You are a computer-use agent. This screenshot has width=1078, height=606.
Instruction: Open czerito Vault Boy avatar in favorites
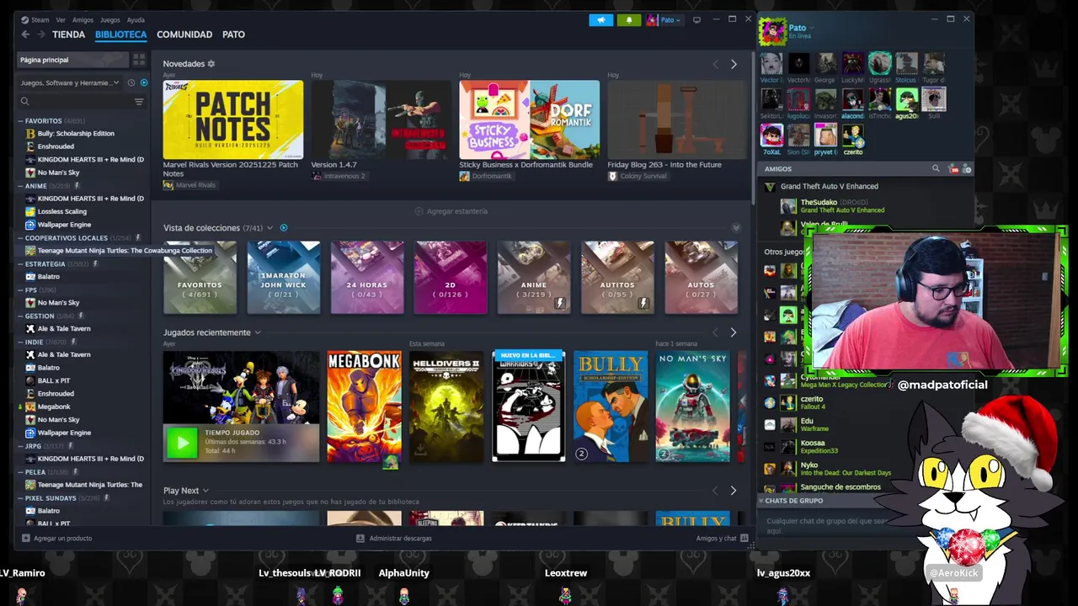point(852,135)
